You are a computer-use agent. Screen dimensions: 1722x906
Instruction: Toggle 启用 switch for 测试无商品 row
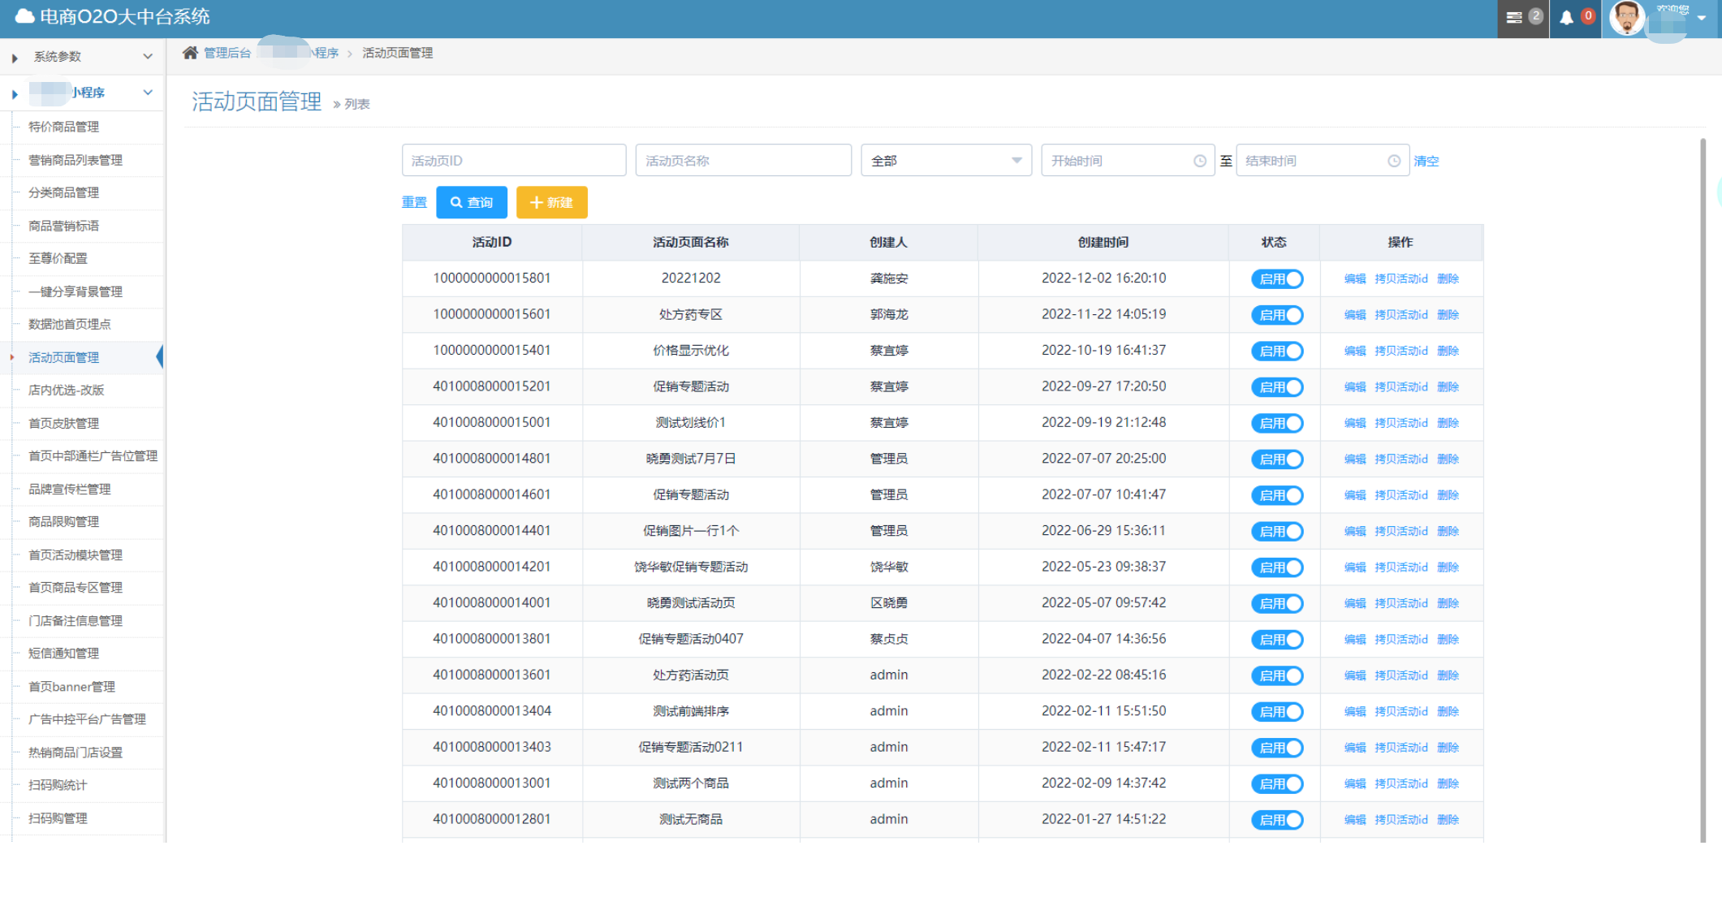pos(1277,820)
